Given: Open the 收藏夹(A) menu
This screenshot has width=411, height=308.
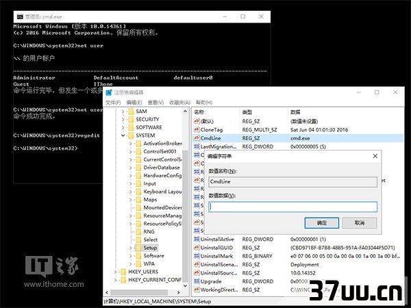Looking at the screenshot, I should pyautogui.click(x=179, y=103).
